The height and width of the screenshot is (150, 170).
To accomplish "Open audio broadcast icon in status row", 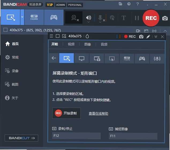I will [x=154, y=31].
